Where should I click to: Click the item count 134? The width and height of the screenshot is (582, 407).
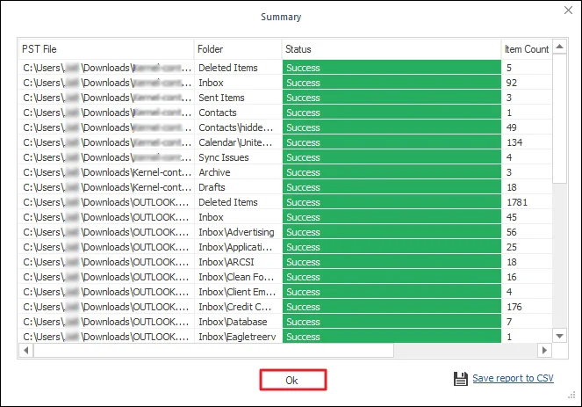[514, 142]
